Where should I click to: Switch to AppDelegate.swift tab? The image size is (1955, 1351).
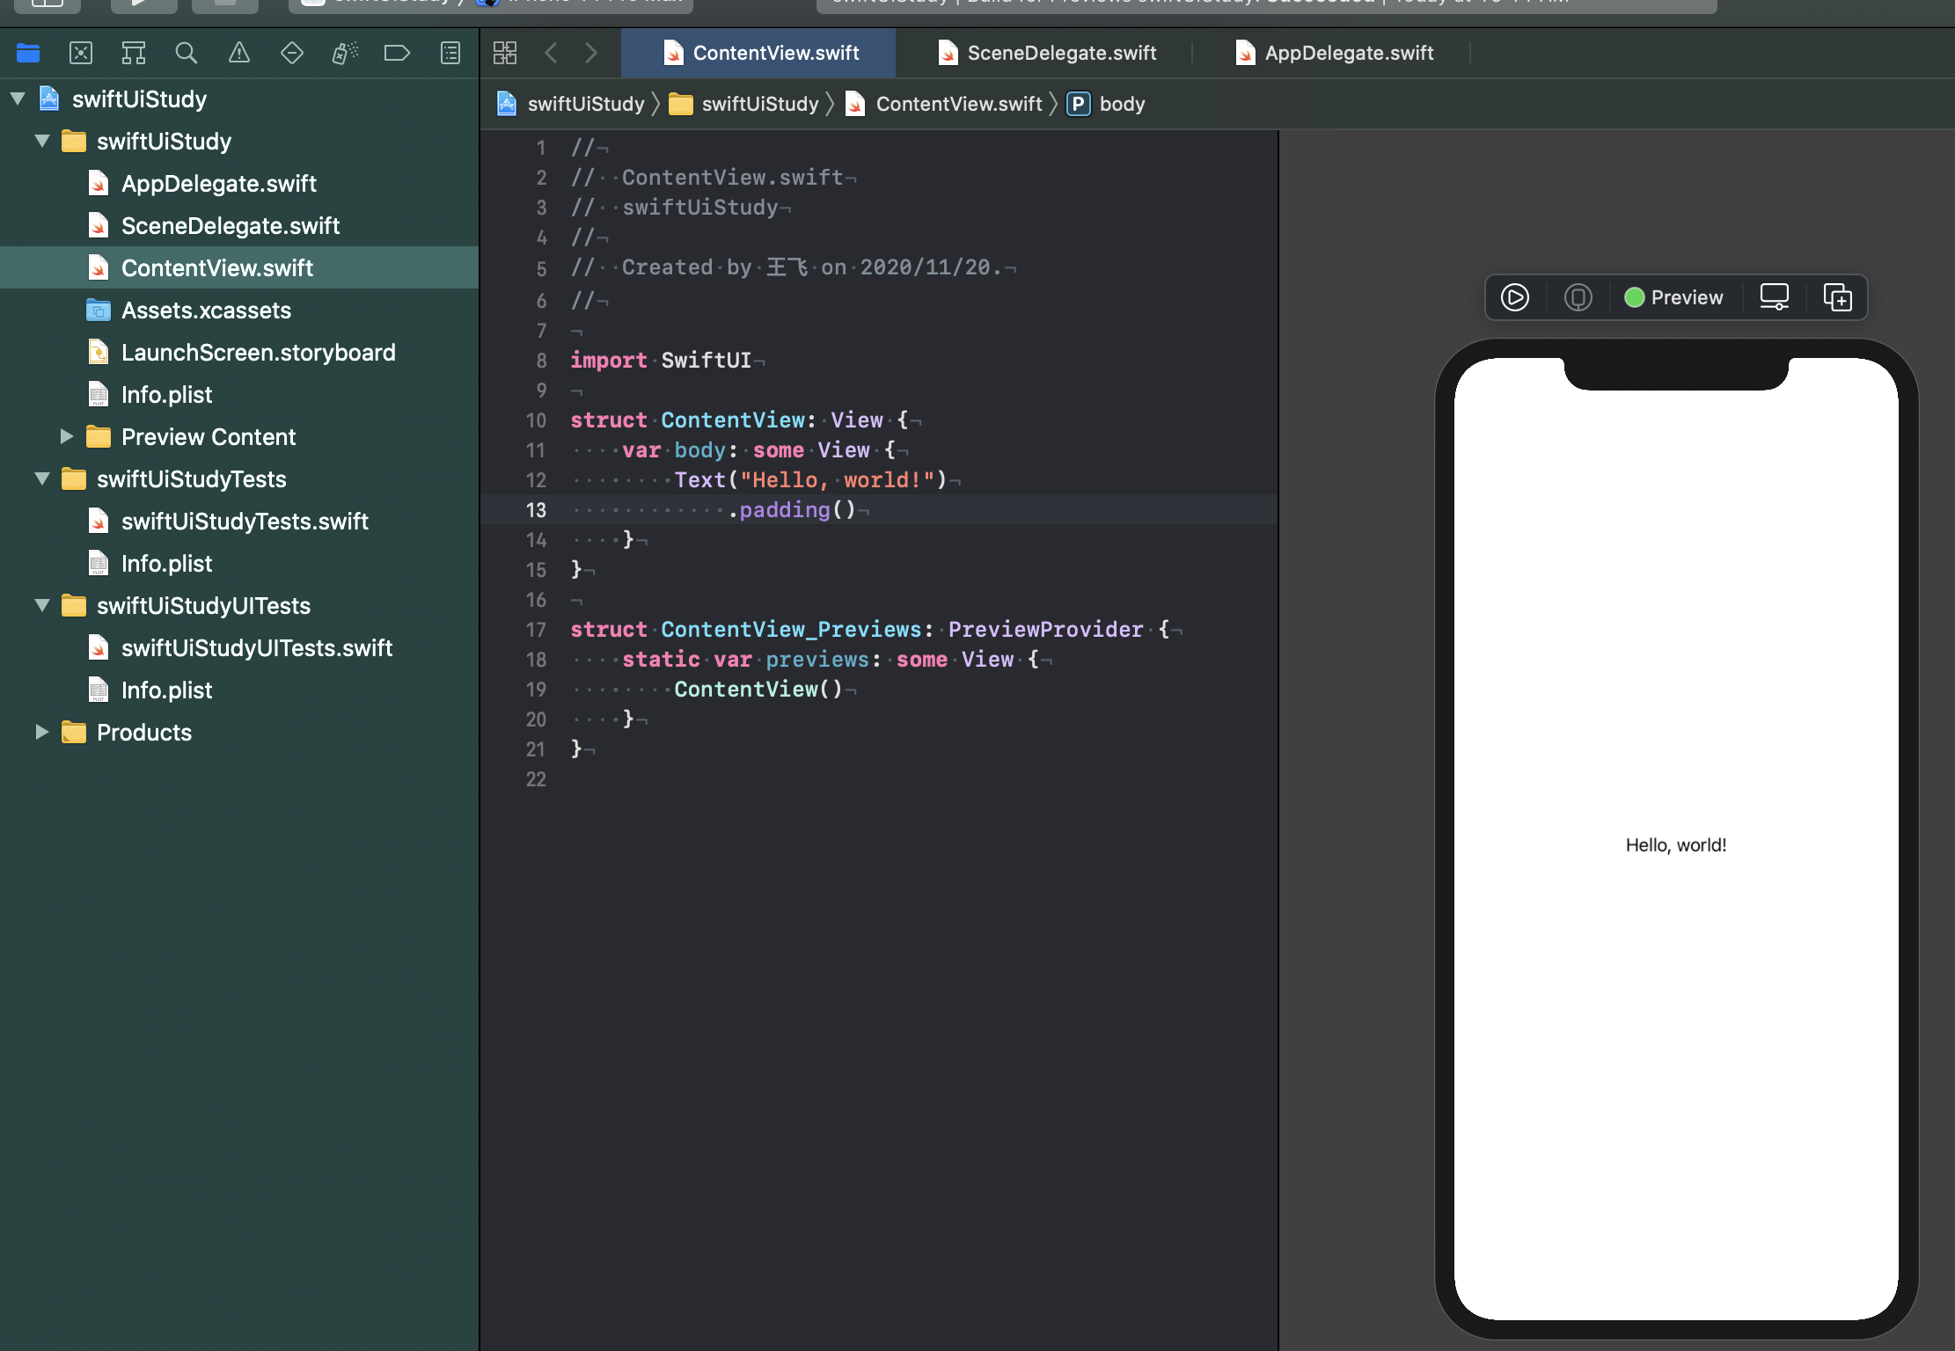pos(1334,53)
